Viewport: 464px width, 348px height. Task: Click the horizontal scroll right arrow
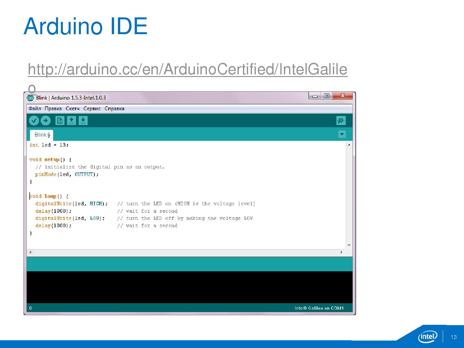tap(342, 253)
